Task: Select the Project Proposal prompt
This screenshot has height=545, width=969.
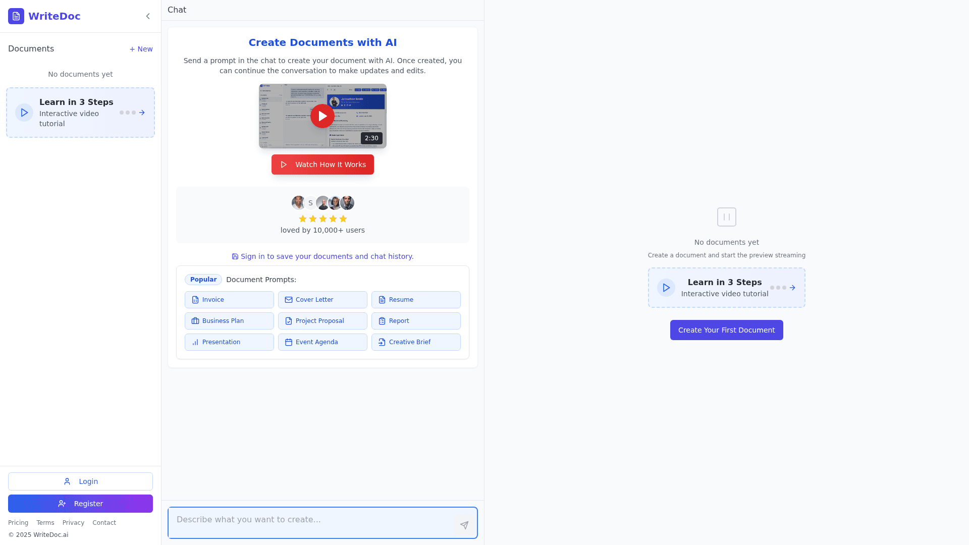Action: [322, 321]
